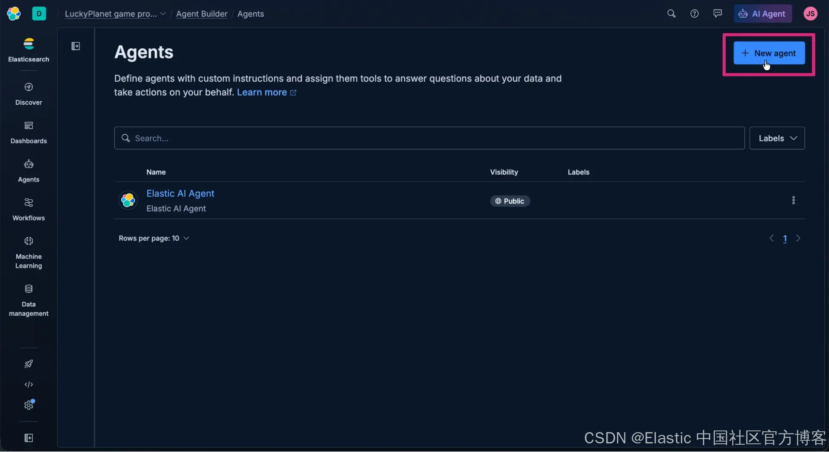Open Elasticsearch in the sidebar

tap(28, 50)
